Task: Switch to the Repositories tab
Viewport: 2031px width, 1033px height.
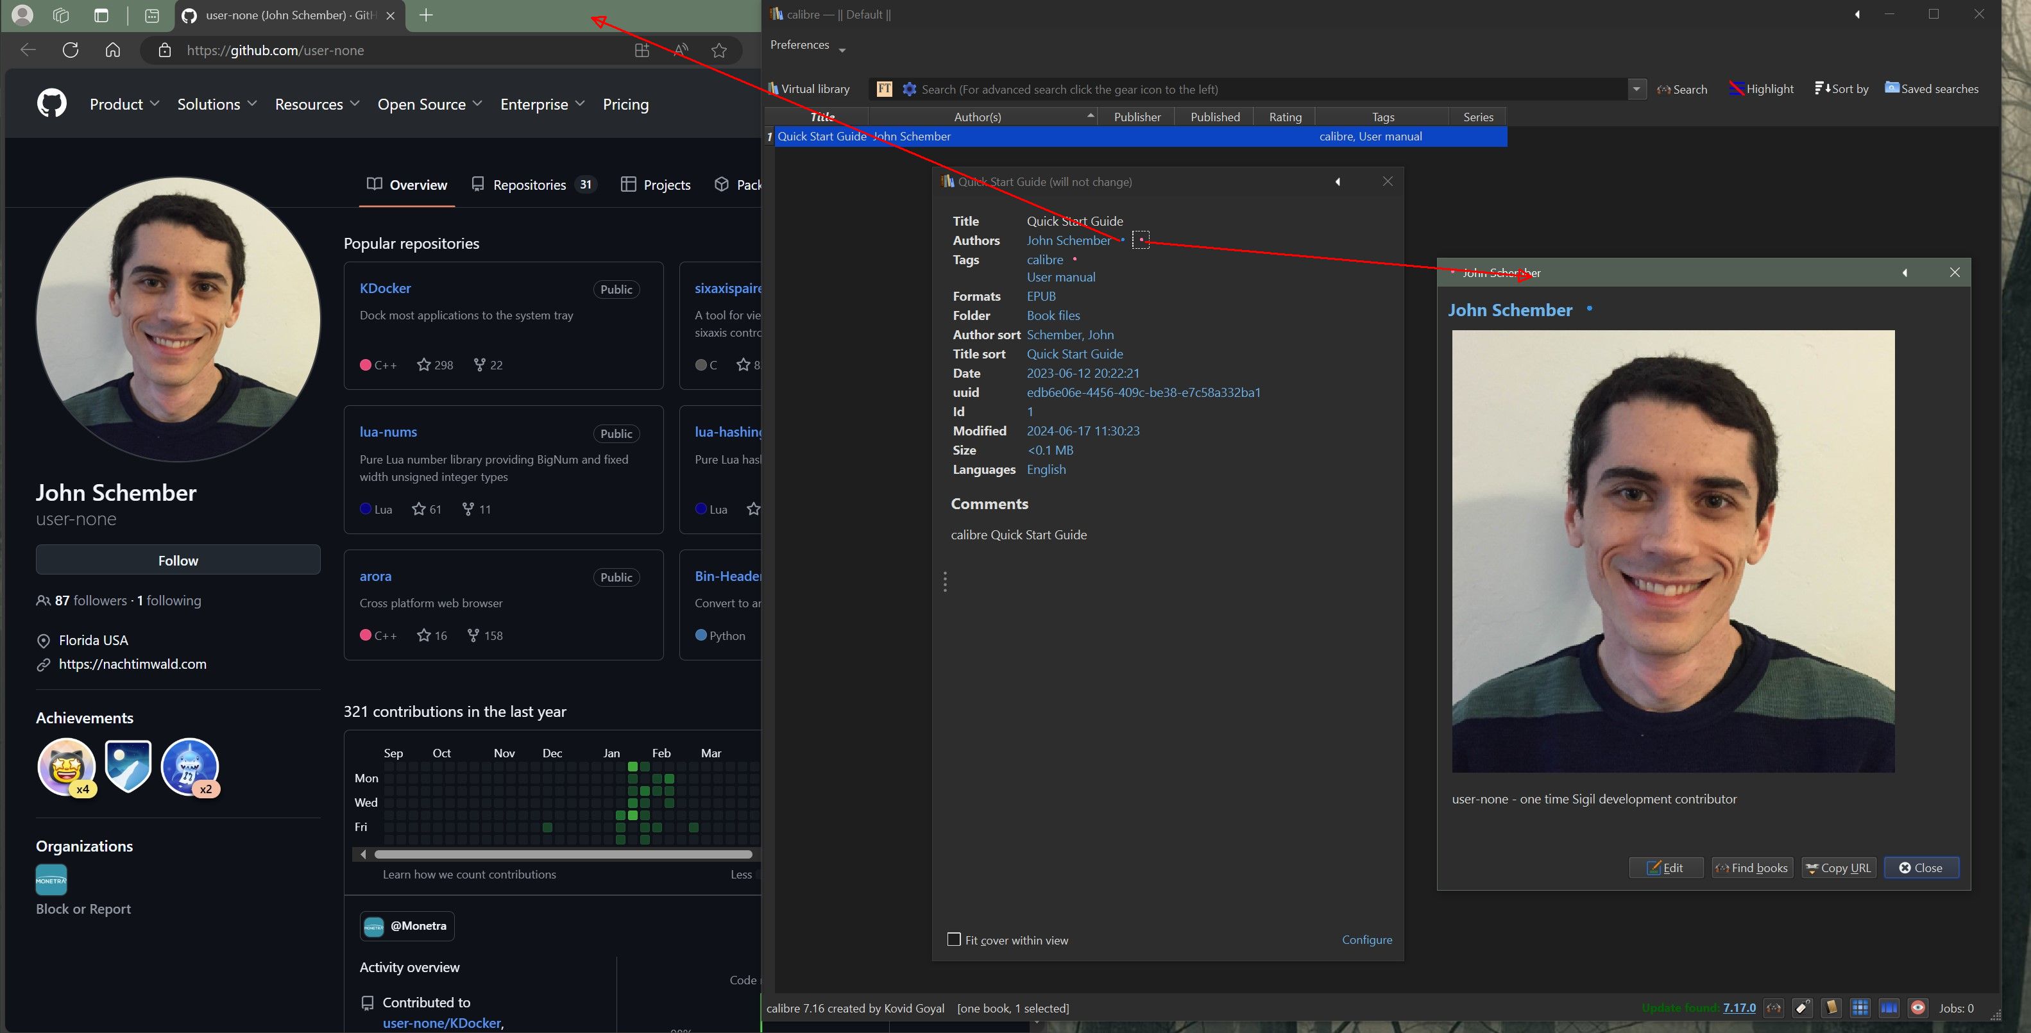Action: pos(531,185)
